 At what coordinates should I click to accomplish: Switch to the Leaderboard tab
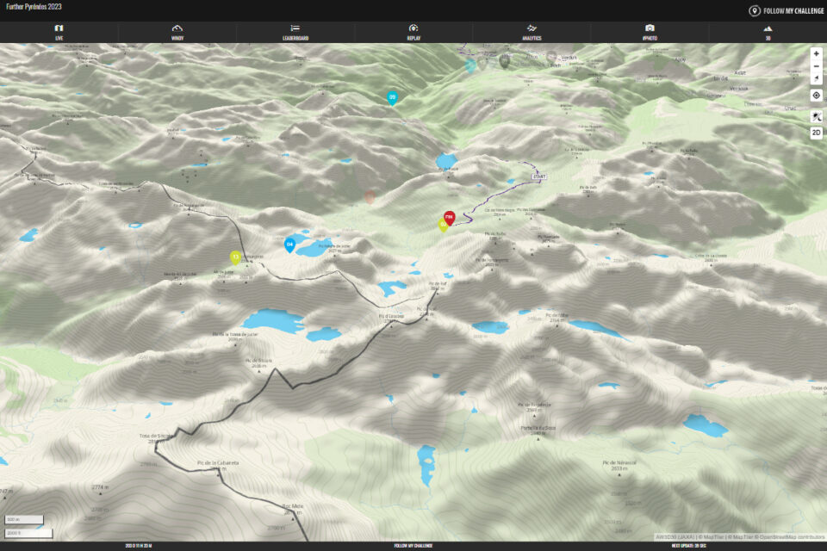295,32
